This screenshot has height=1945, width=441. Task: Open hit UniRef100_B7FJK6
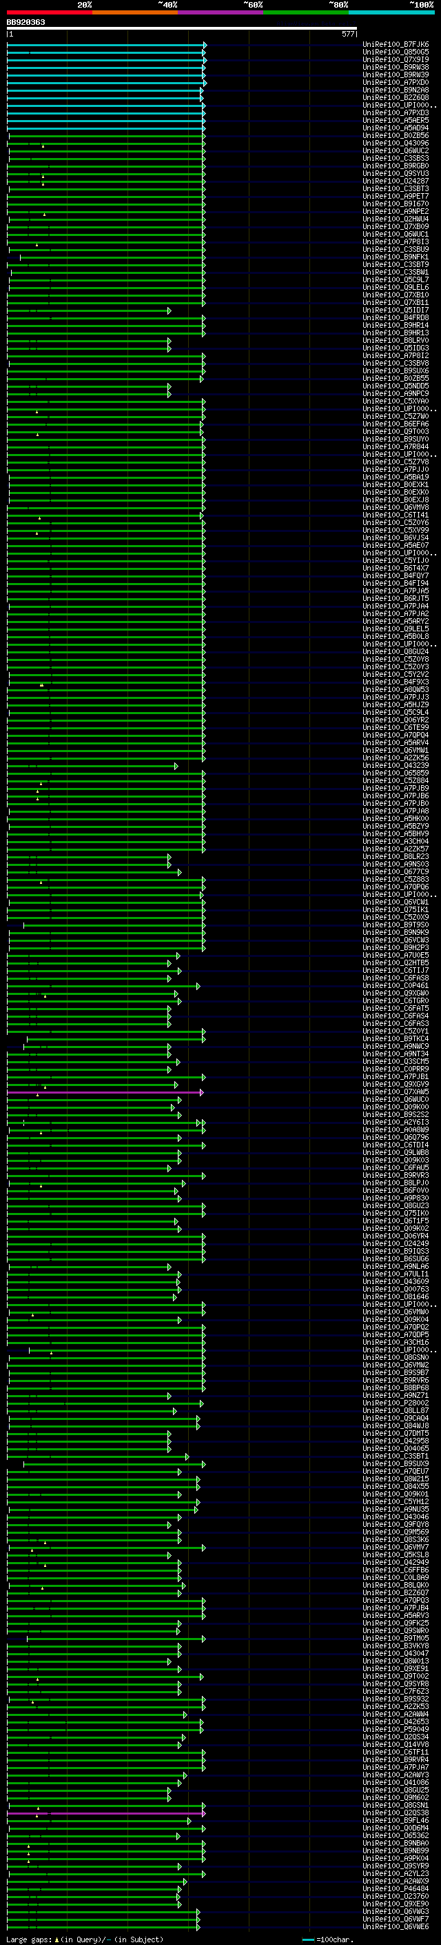(x=396, y=45)
